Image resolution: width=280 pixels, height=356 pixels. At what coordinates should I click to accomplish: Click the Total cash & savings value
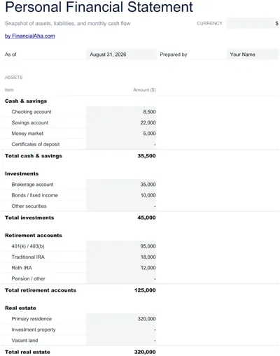[x=146, y=156]
